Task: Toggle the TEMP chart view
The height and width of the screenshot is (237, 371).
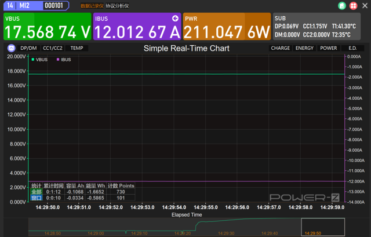Action: 76,48
